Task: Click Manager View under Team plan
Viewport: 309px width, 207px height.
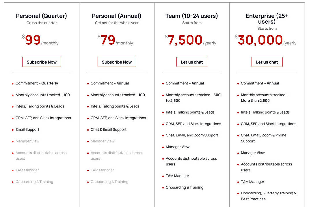Action: coord(178,147)
